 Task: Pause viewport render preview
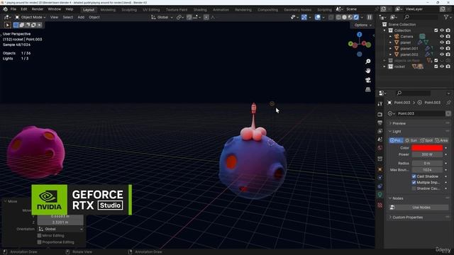370,17
